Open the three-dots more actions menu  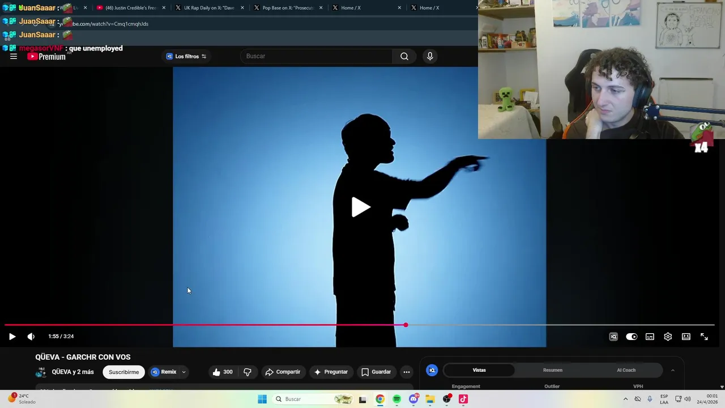pyautogui.click(x=407, y=372)
